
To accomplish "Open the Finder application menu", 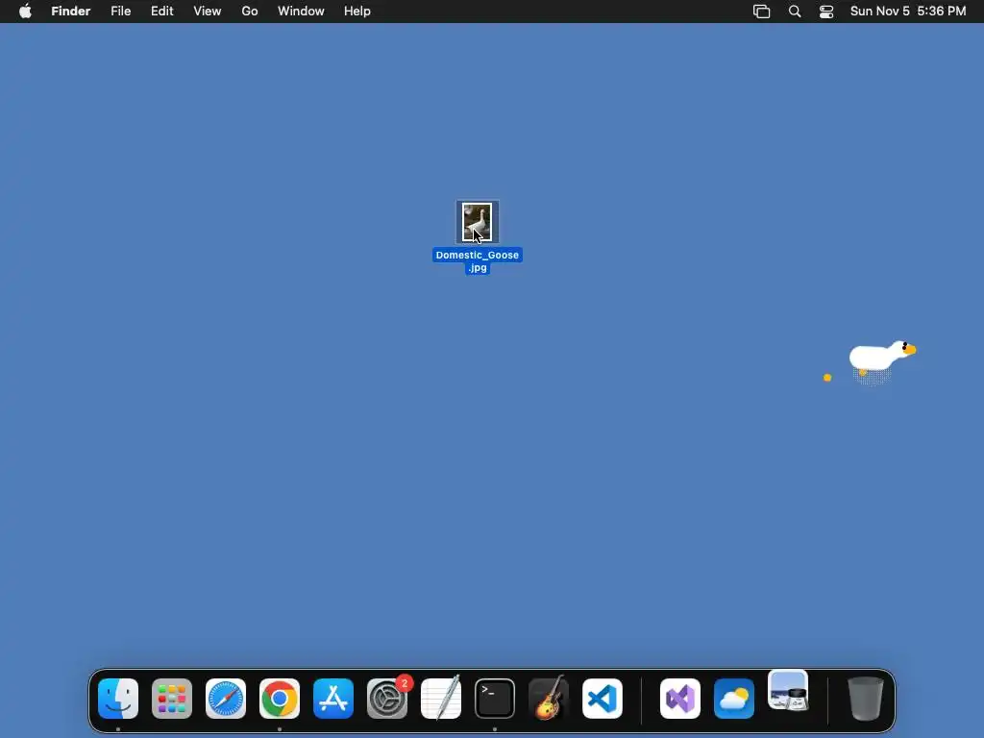I will [71, 12].
